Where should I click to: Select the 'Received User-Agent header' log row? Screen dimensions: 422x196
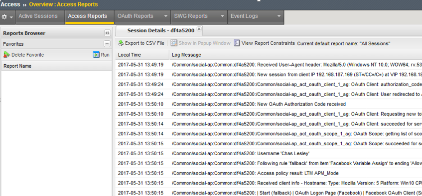point(269,65)
